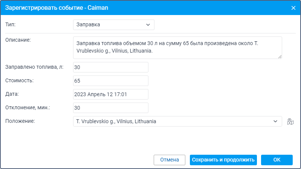Open the map picker icon beside Положение
Viewport: 301px width, 169px height.
(x=290, y=122)
